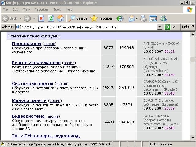Click topic count 19481
Viewport: 196px width, 147px height.
[108, 122]
